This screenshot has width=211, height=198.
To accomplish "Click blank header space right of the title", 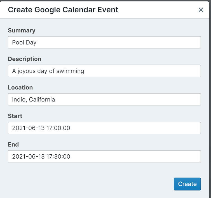I will [x=157, y=10].
